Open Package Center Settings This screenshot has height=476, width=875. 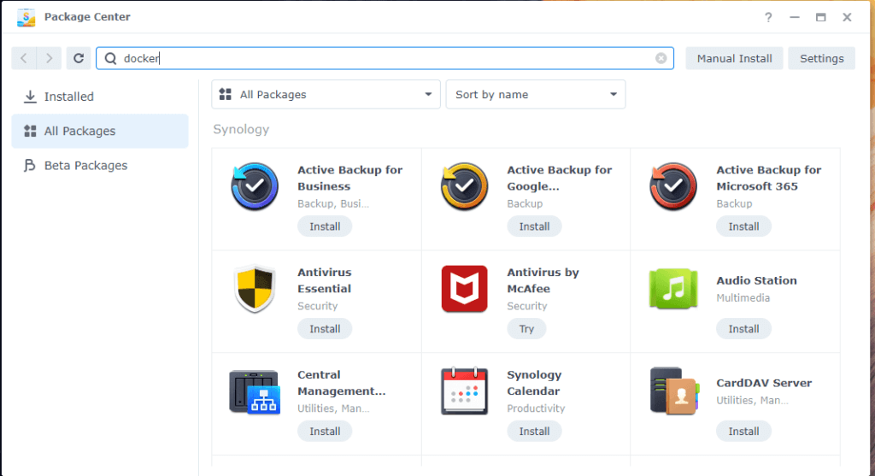pyautogui.click(x=821, y=59)
